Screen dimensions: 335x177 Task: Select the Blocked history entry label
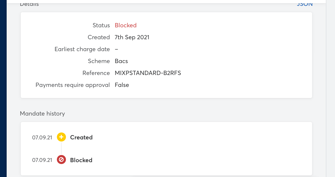coord(81,160)
